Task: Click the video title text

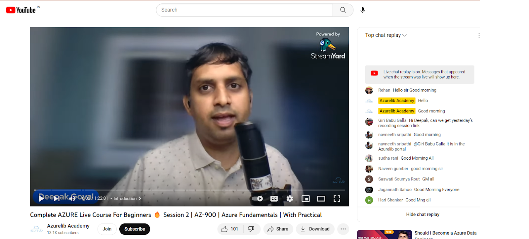Action: click(x=176, y=215)
